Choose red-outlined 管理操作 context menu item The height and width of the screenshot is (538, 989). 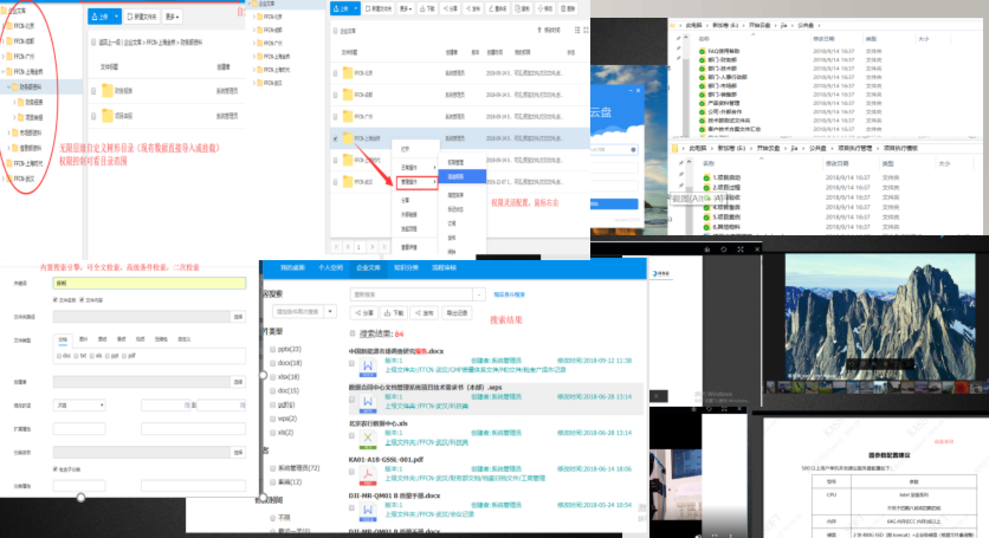[416, 182]
